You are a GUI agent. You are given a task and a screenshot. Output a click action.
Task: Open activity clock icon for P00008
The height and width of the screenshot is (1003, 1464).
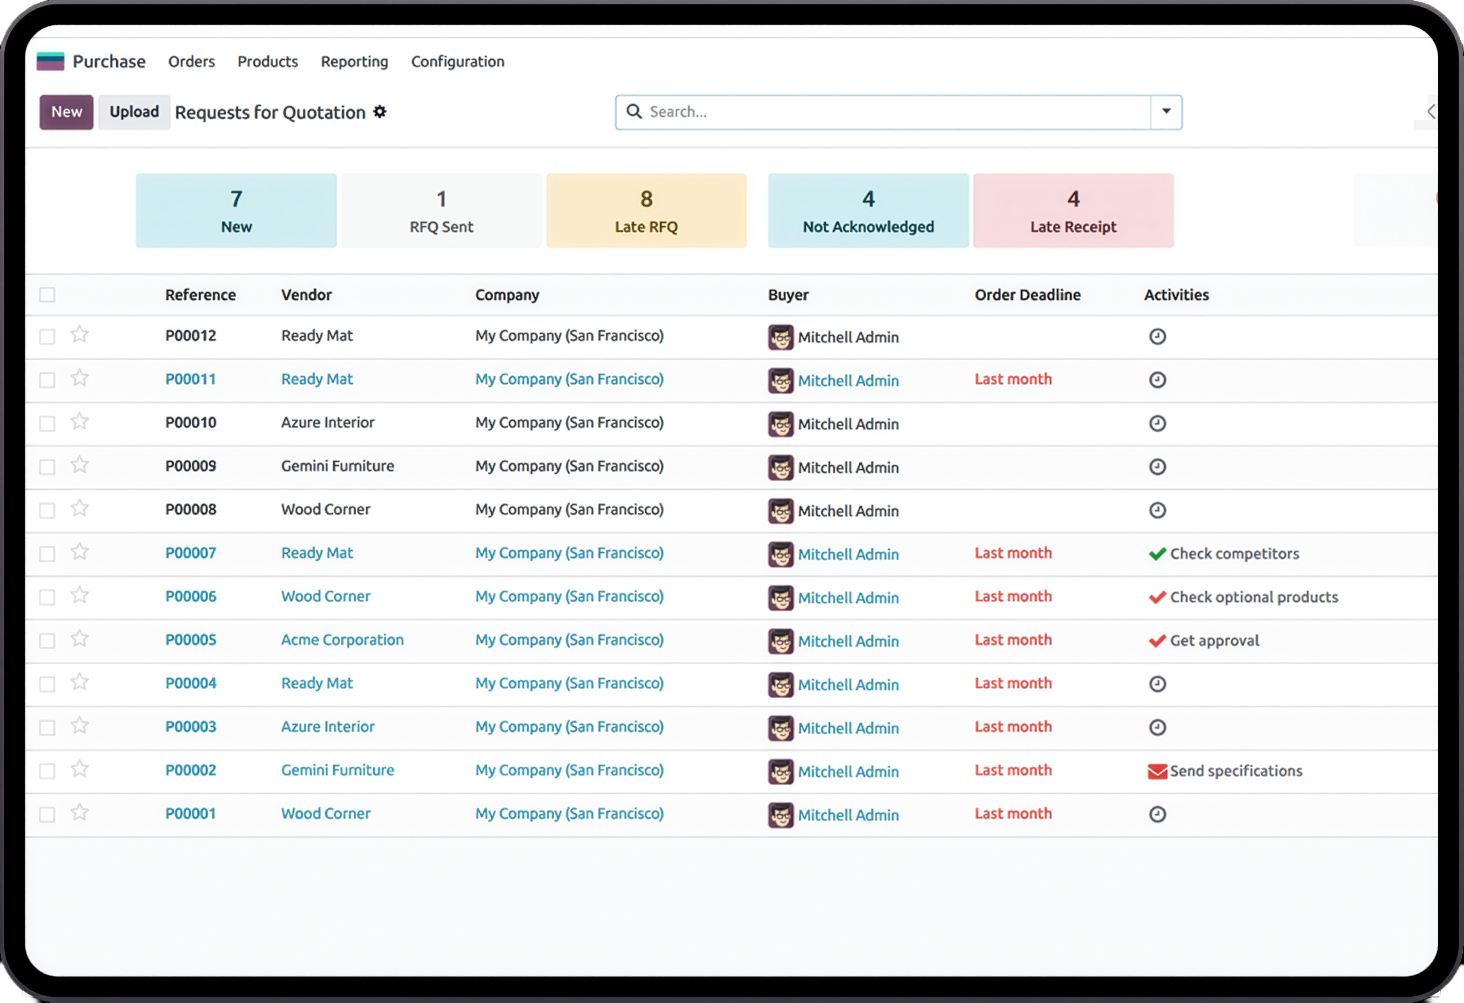tap(1157, 511)
